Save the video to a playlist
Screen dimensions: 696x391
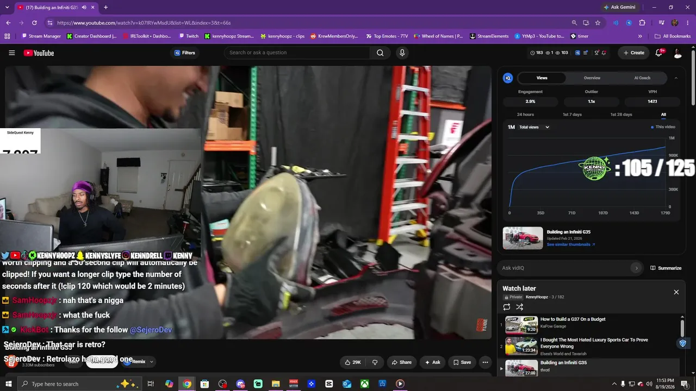(x=462, y=362)
